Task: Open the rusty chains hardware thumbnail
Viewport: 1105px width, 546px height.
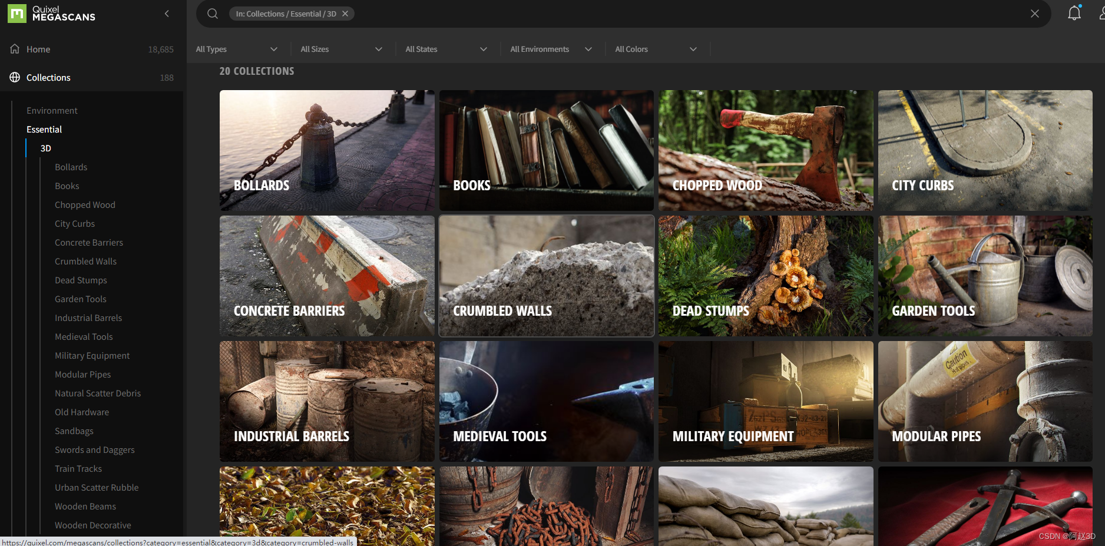Action: coord(547,506)
